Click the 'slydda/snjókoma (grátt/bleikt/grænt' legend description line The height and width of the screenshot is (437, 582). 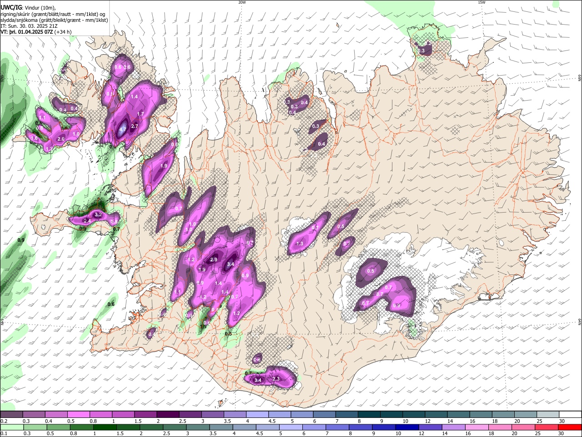point(54,20)
